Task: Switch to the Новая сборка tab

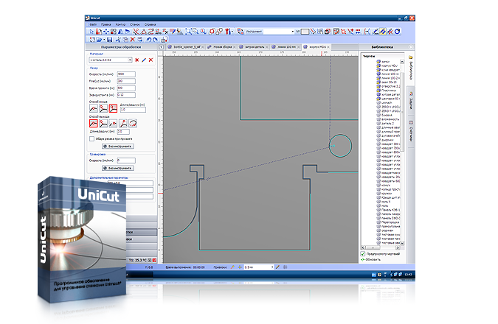Action: click(x=221, y=47)
